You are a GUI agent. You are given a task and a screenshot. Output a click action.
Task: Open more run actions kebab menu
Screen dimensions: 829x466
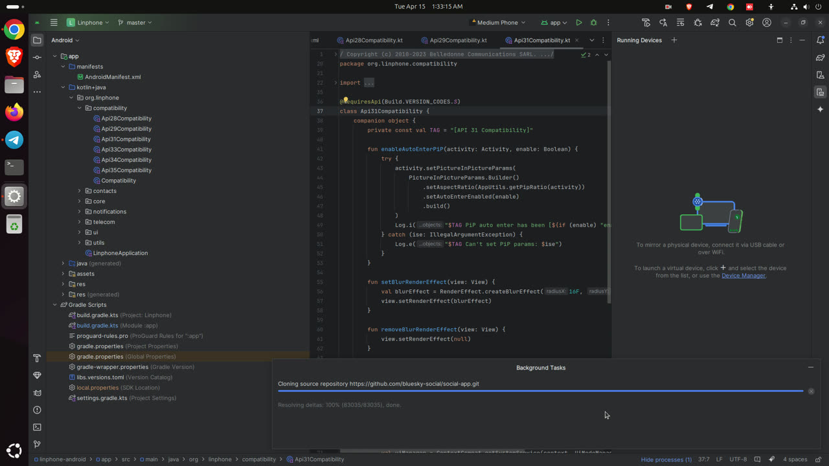pyautogui.click(x=608, y=23)
